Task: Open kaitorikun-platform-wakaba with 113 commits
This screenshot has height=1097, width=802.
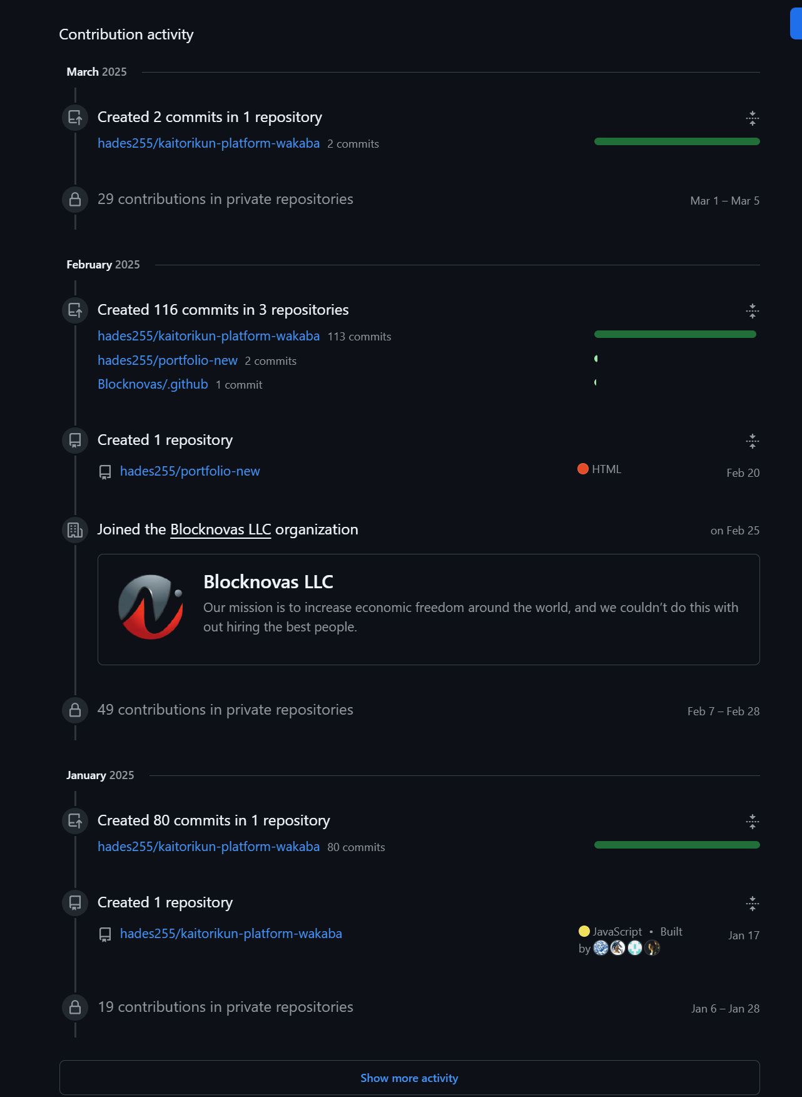Action: pyautogui.click(x=208, y=336)
